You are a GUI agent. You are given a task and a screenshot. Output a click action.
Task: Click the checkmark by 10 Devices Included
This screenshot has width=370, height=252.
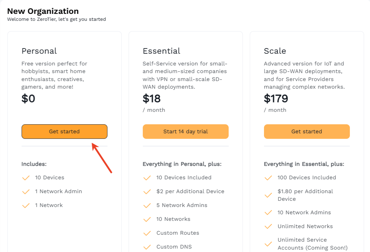[x=147, y=178]
